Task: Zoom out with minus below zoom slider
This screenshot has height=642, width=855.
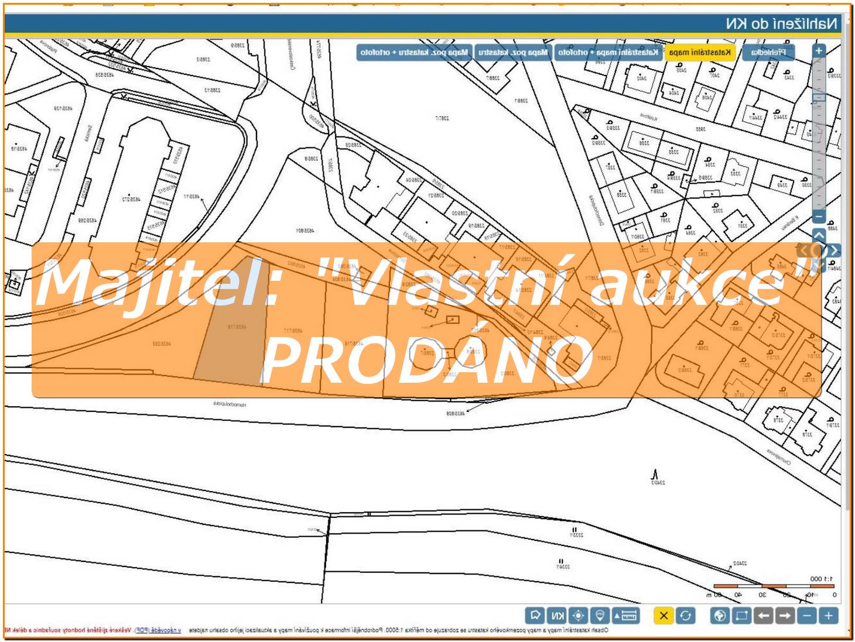Action: pyautogui.click(x=819, y=217)
